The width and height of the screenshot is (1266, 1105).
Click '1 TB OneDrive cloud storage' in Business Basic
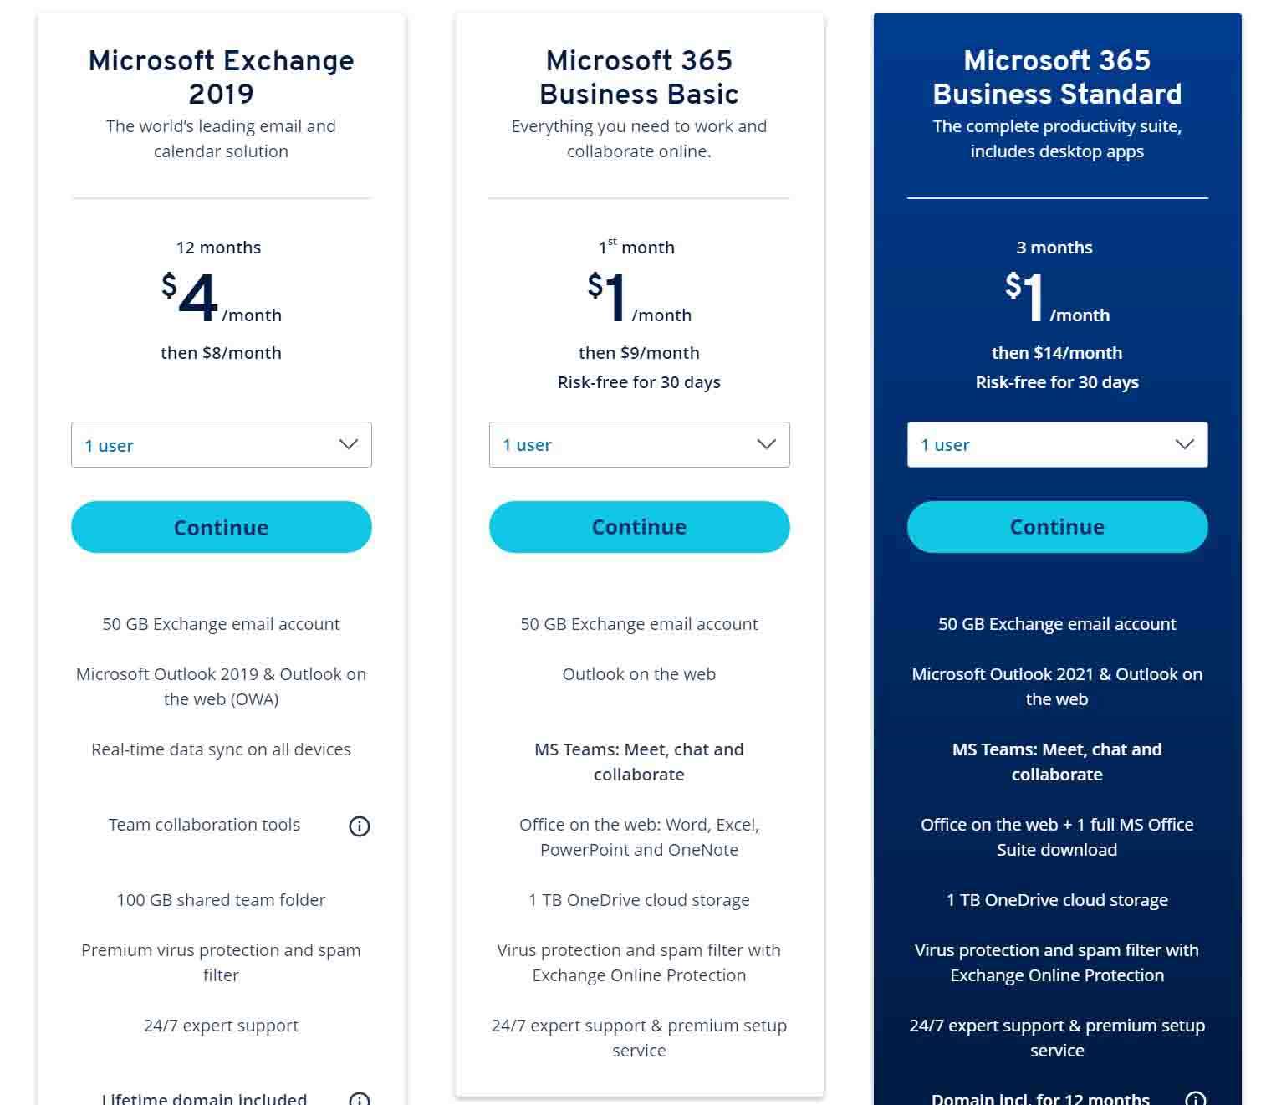click(x=640, y=900)
